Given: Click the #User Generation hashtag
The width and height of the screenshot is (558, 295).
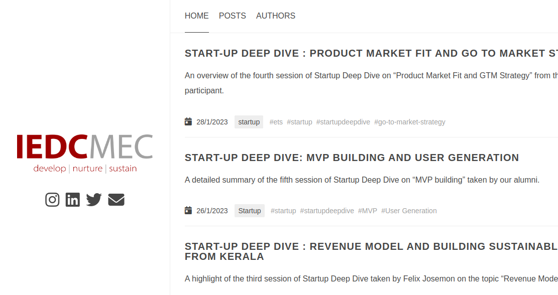Looking at the screenshot, I should [x=409, y=210].
